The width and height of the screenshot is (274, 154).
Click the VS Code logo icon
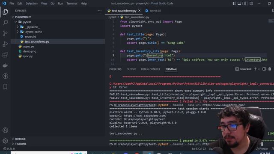pyautogui.click(x=4, y=3)
